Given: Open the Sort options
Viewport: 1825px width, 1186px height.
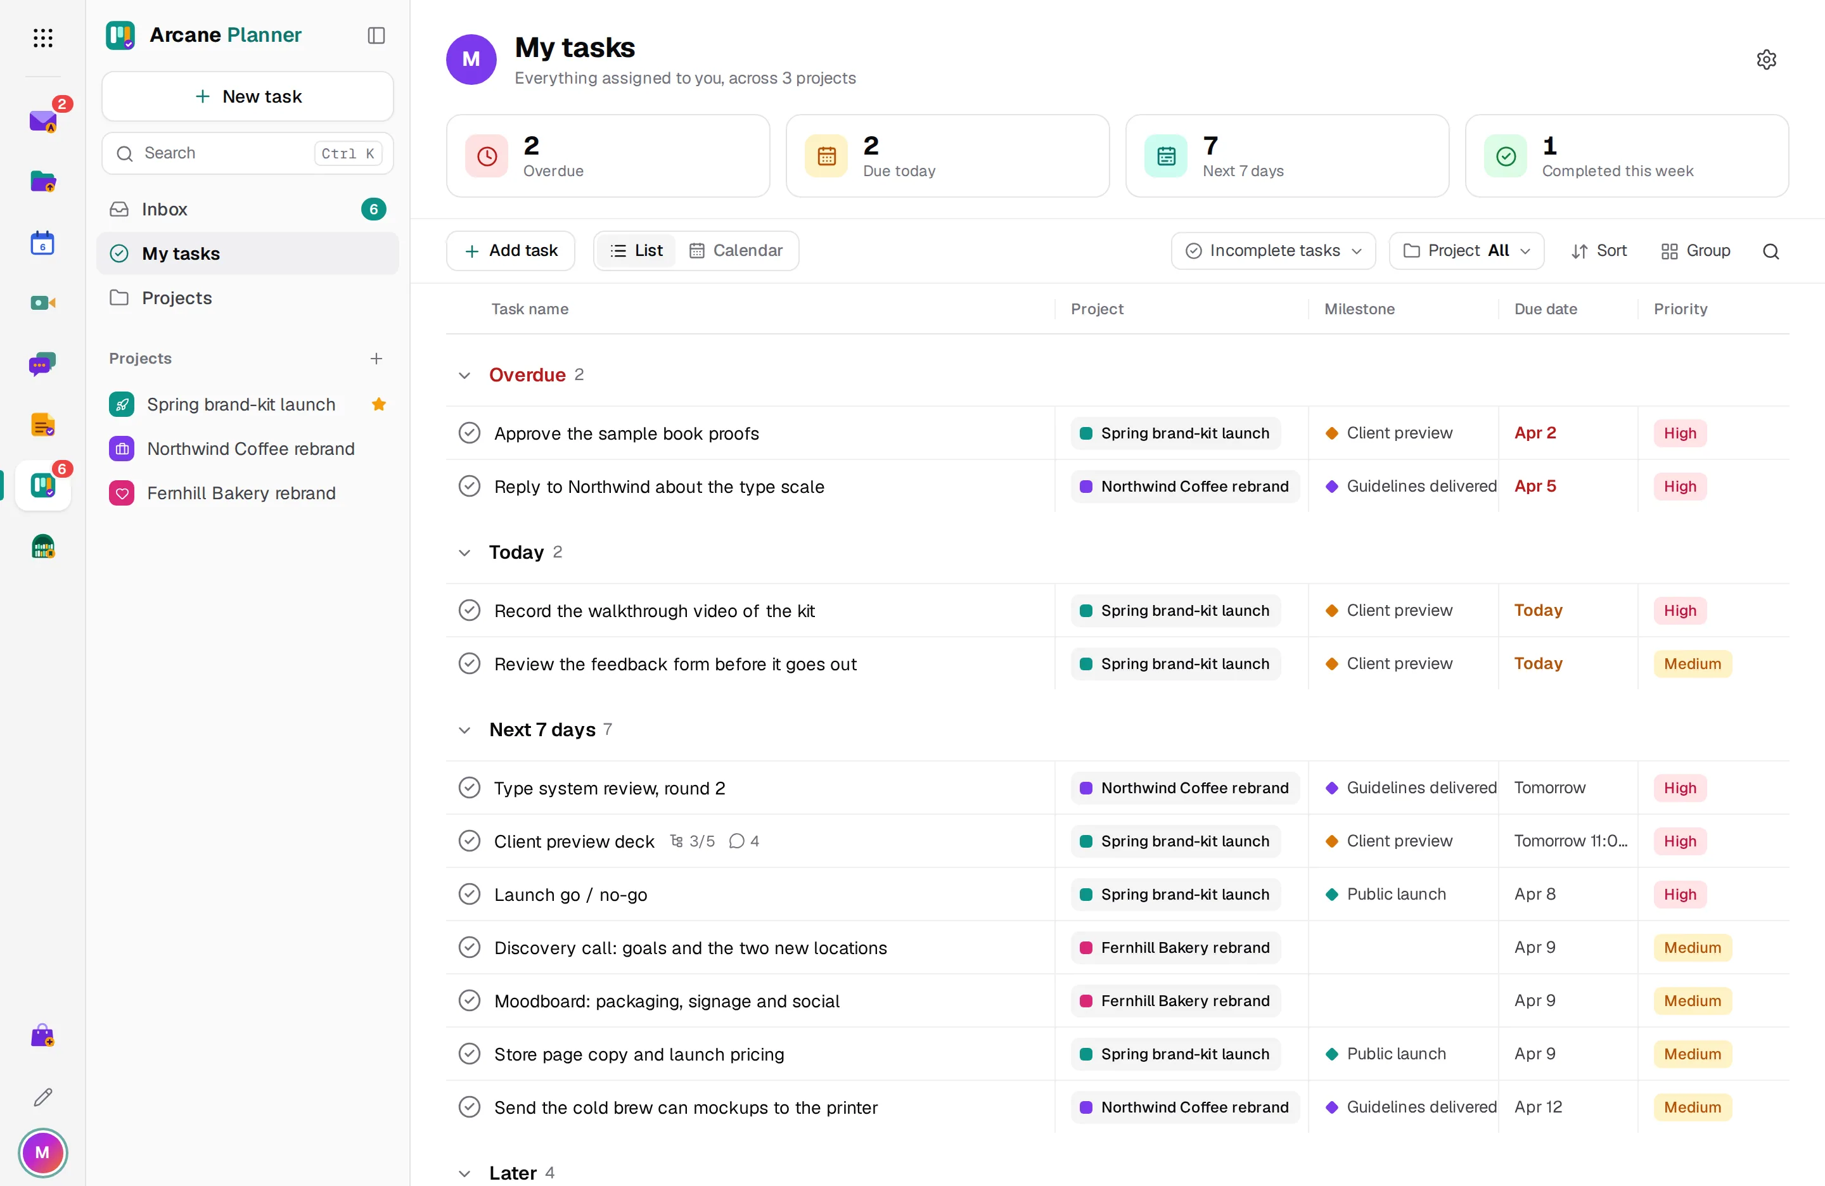Looking at the screenshot, I should pyautogui.click(x=1599, y=251).
